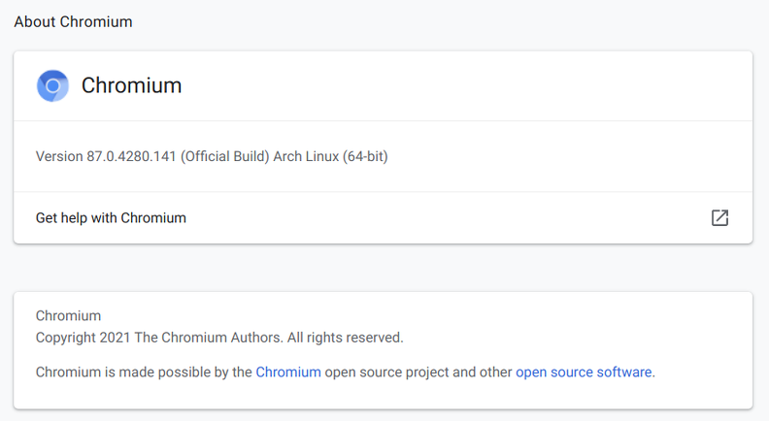Open the external link icon for help
The height and width of the screenshot is (421, 769).
(x=719, y=217)
